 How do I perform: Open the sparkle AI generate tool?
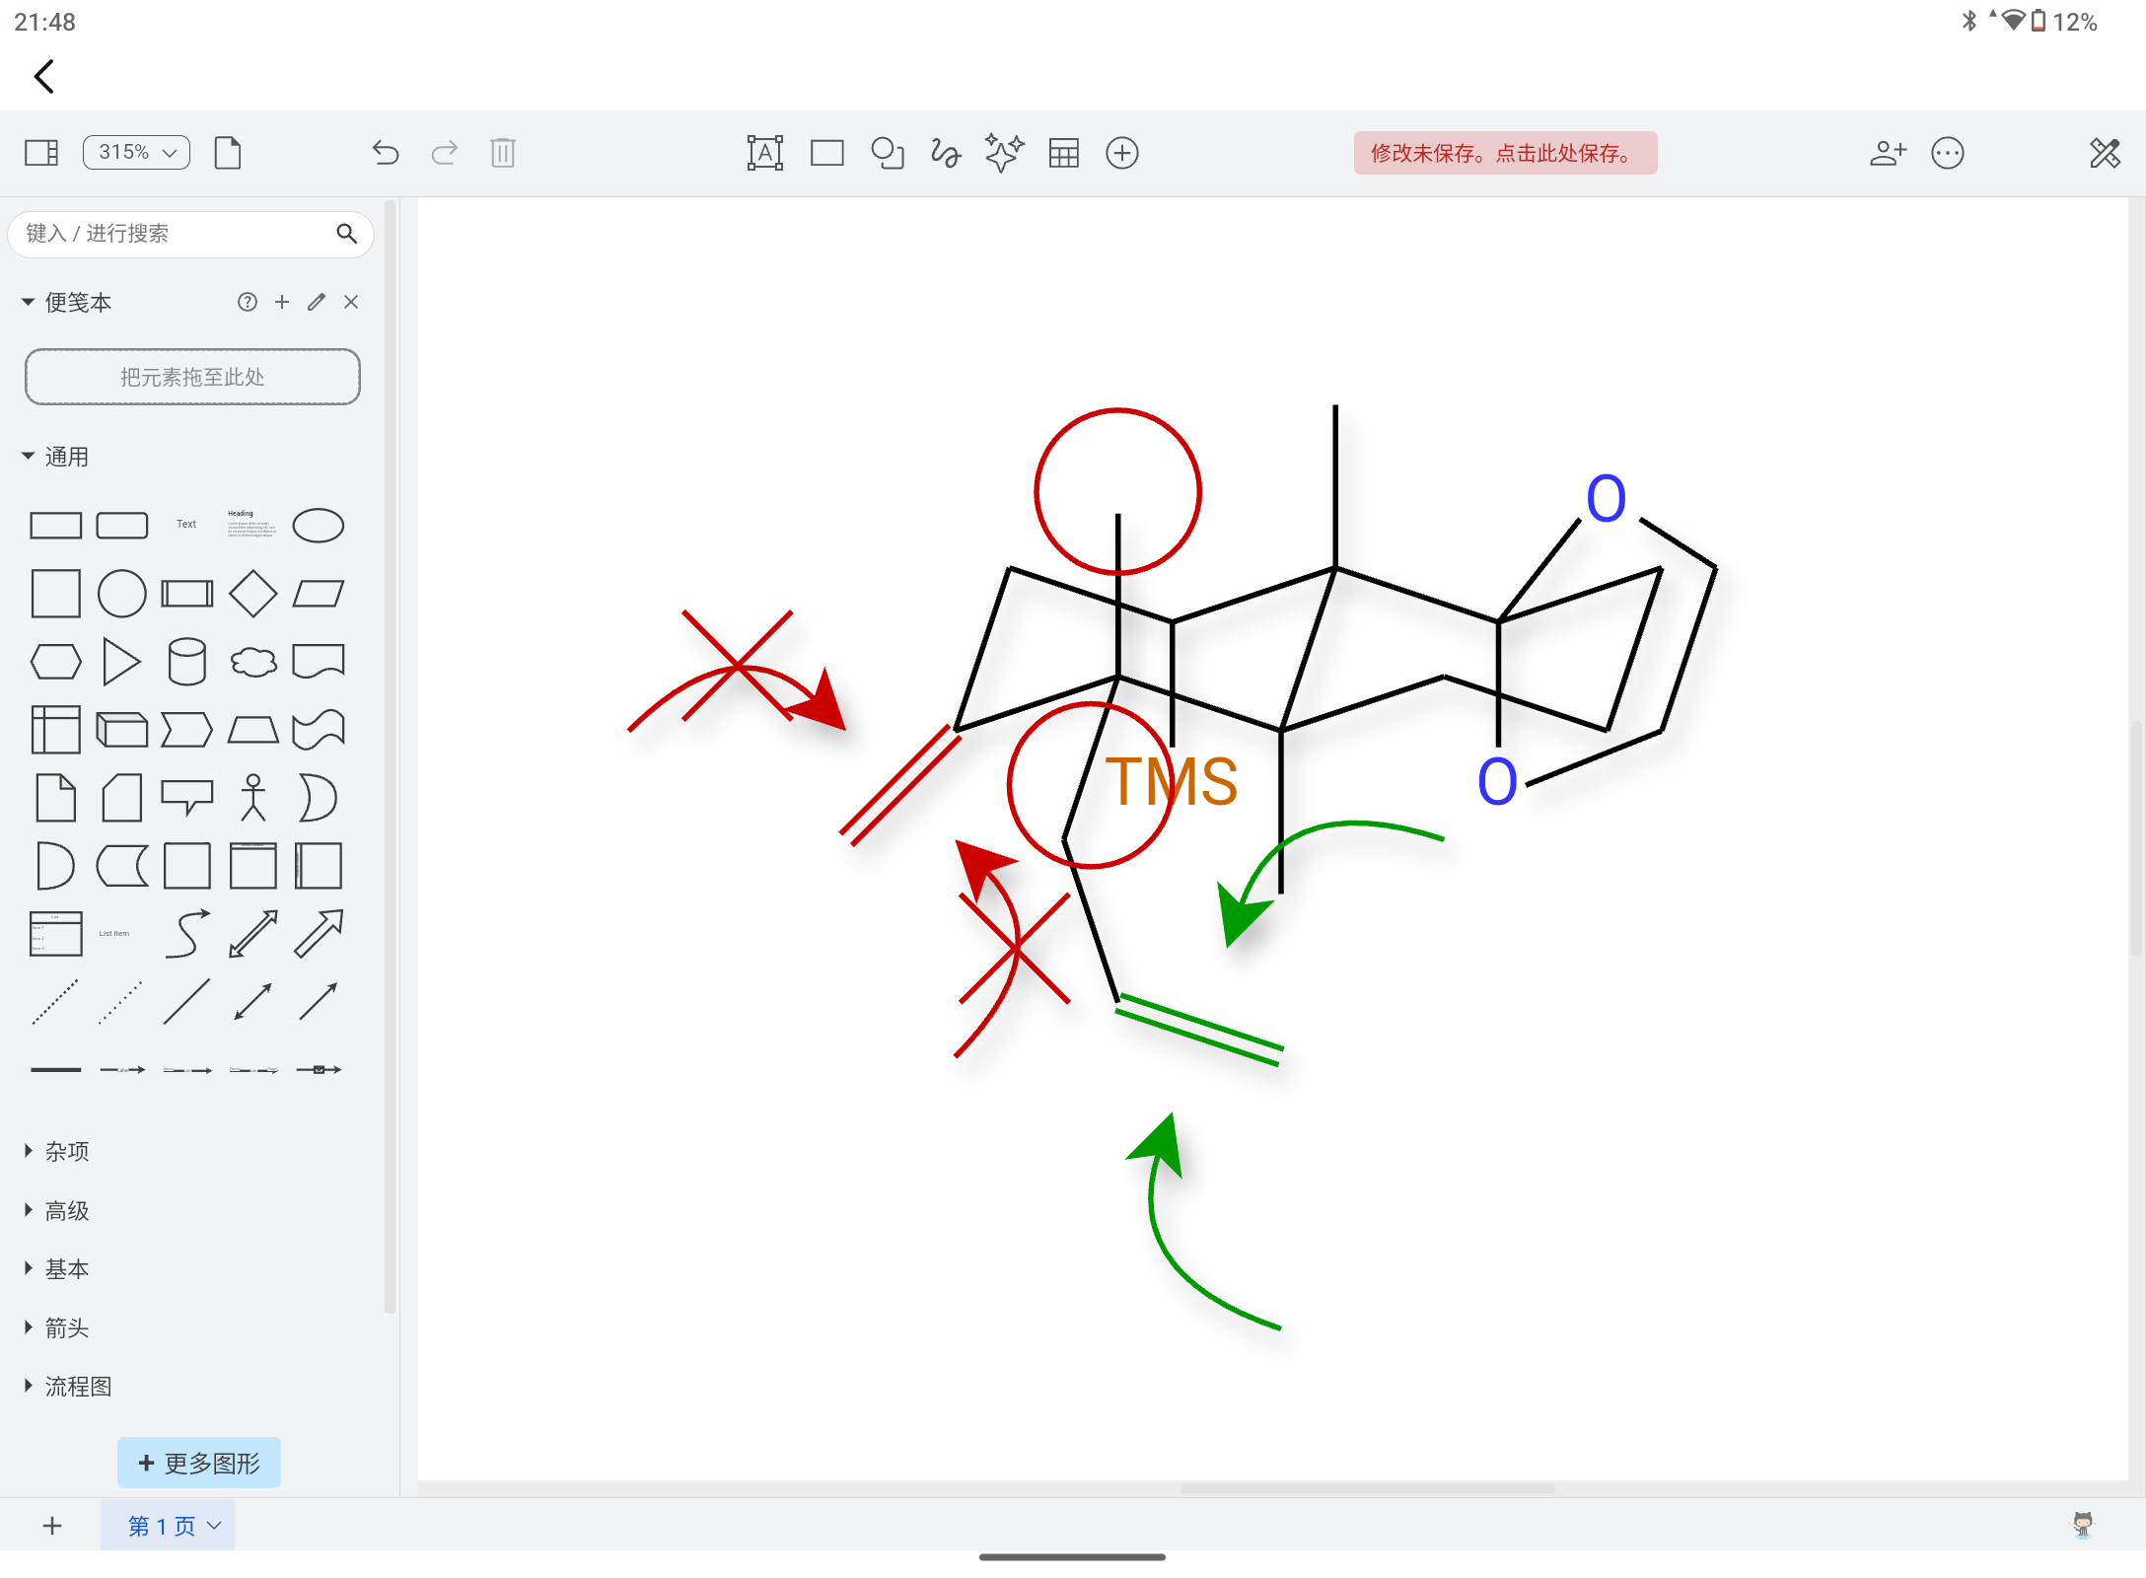[1004, 153]
